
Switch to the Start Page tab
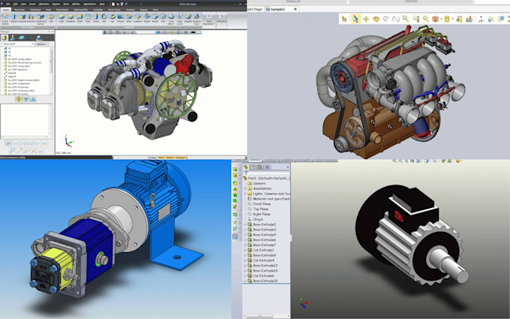pos(256,9)
